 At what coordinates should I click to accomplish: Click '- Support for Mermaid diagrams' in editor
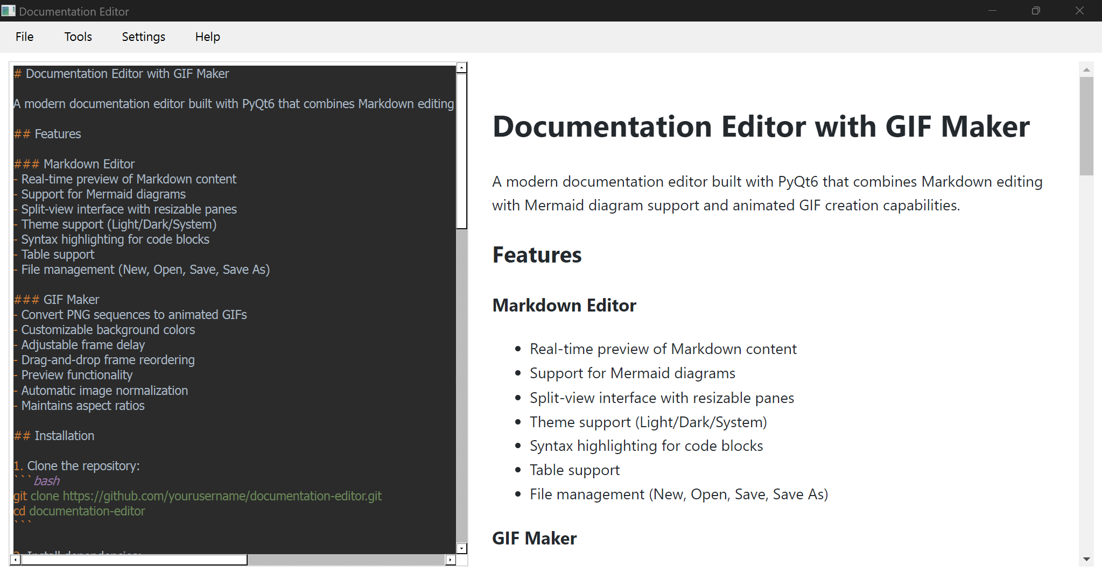[100, 194]
